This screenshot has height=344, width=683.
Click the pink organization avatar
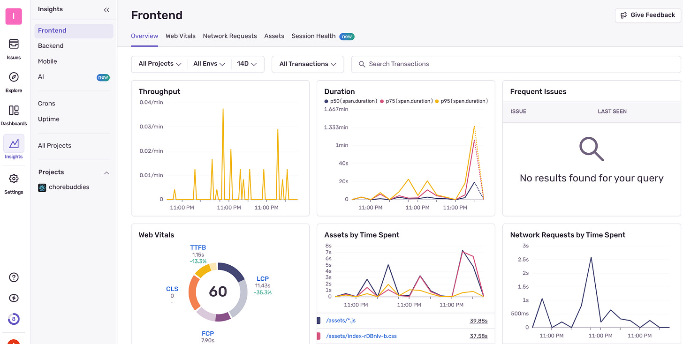point(14,16)
